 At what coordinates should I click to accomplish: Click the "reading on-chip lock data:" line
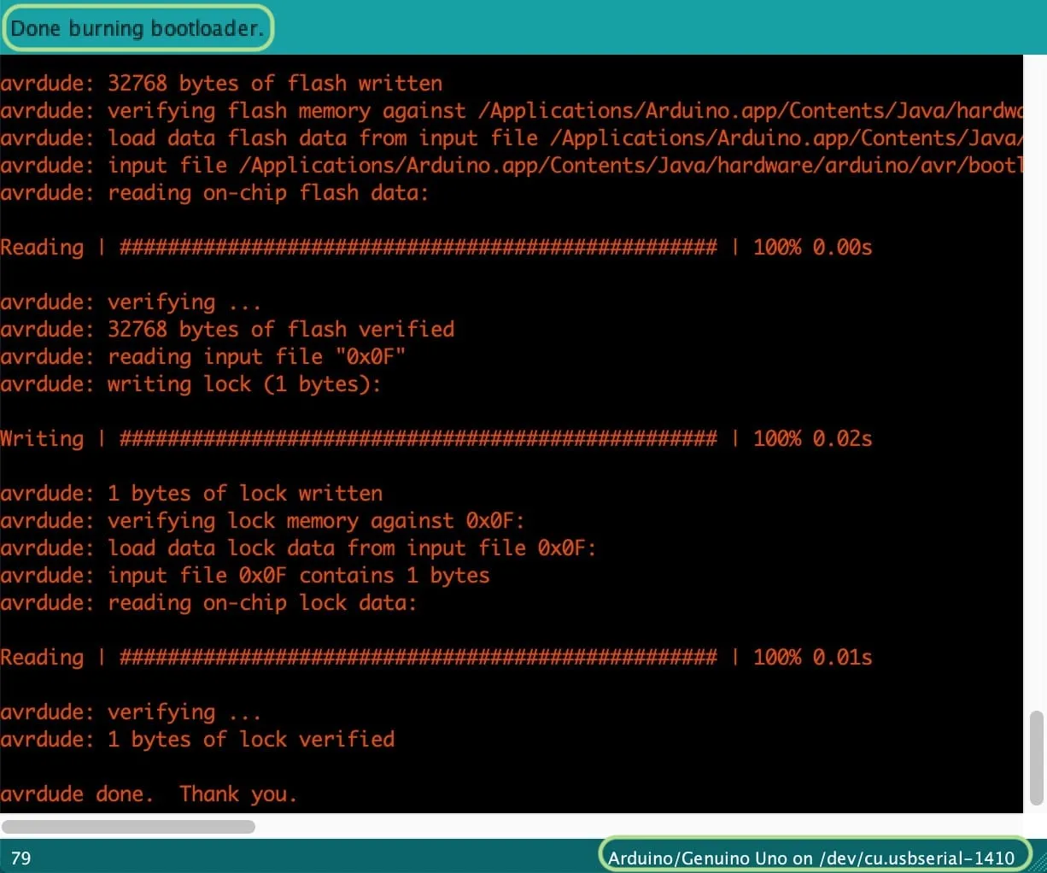[x=208, y=602]
